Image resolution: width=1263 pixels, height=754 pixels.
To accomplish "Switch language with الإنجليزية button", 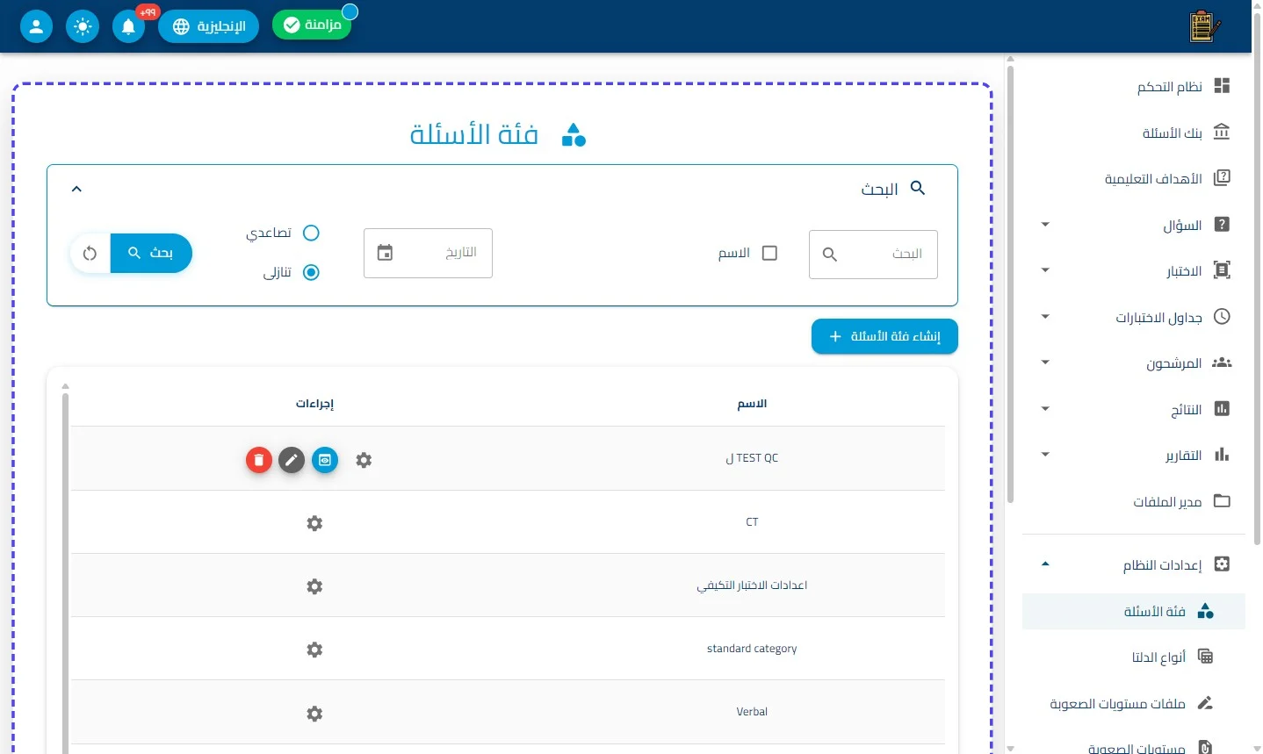I will pyautogui.click(x=208, y=26).
